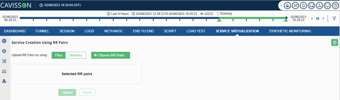The height and width of the screenshot is (100, 340).
Task: Click the header timestamp 02/06/2023 16:30:04 (IST)
Action: (63, 5)
